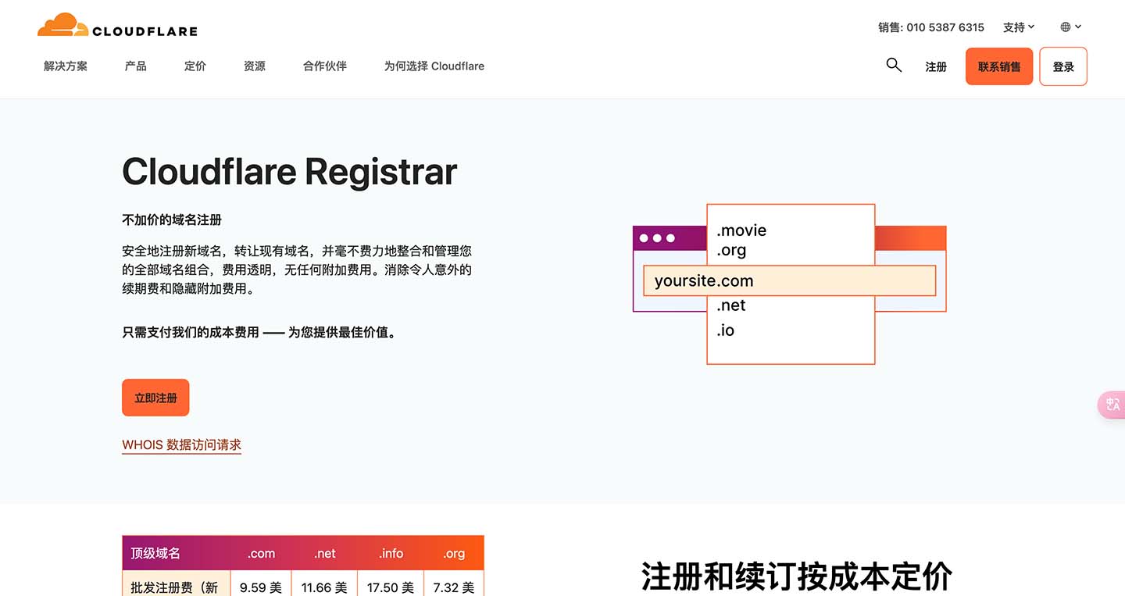Open the search magnifier icon
Screen dimensions: 1125x596
tap(894, 66)
